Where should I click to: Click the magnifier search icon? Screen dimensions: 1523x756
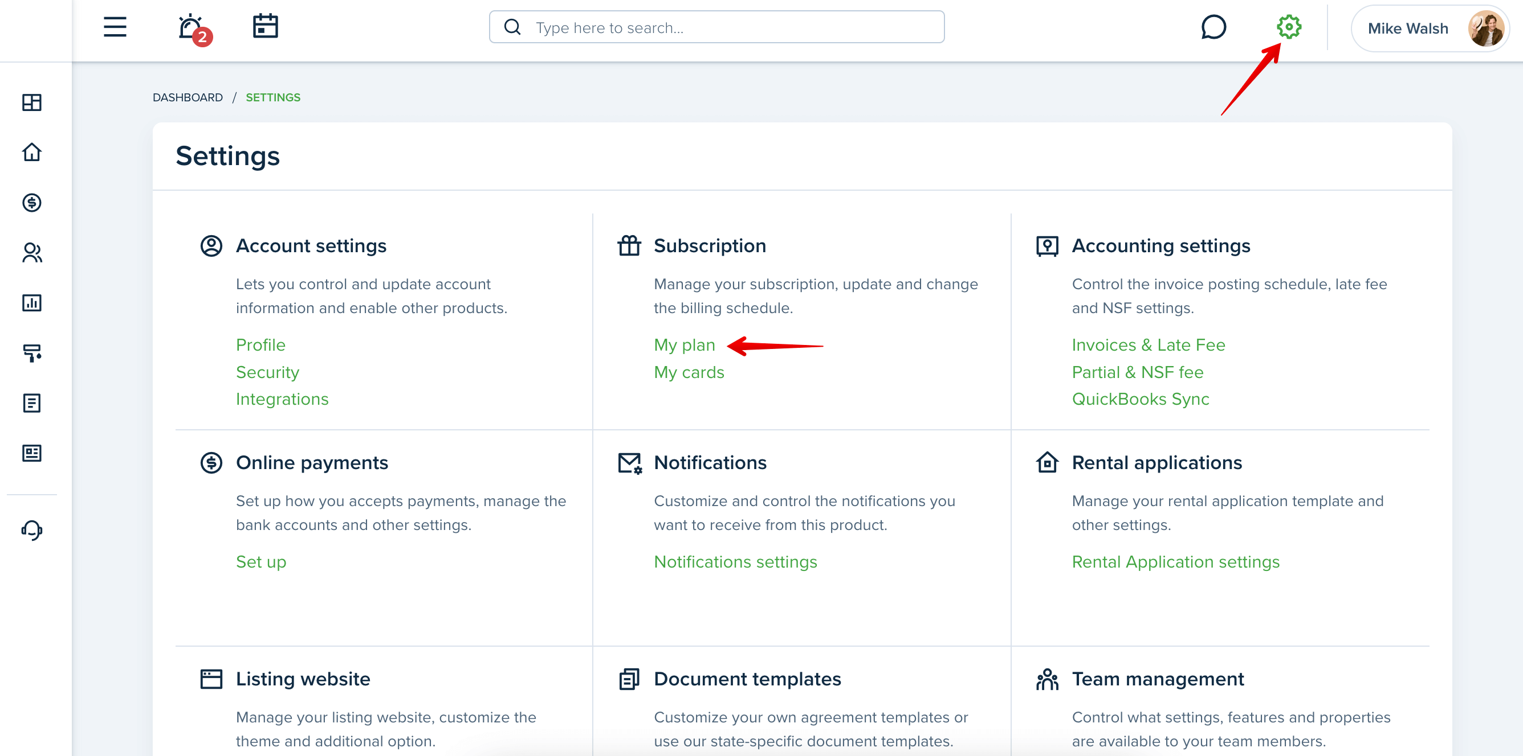point(512,27)
